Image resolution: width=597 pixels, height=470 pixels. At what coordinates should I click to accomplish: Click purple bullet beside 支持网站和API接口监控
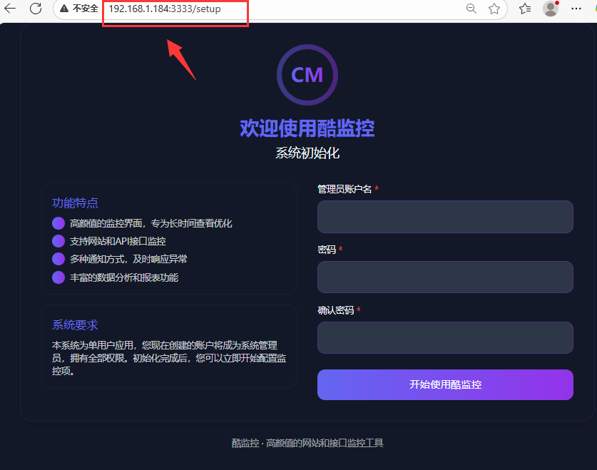[x=58, y=241]
